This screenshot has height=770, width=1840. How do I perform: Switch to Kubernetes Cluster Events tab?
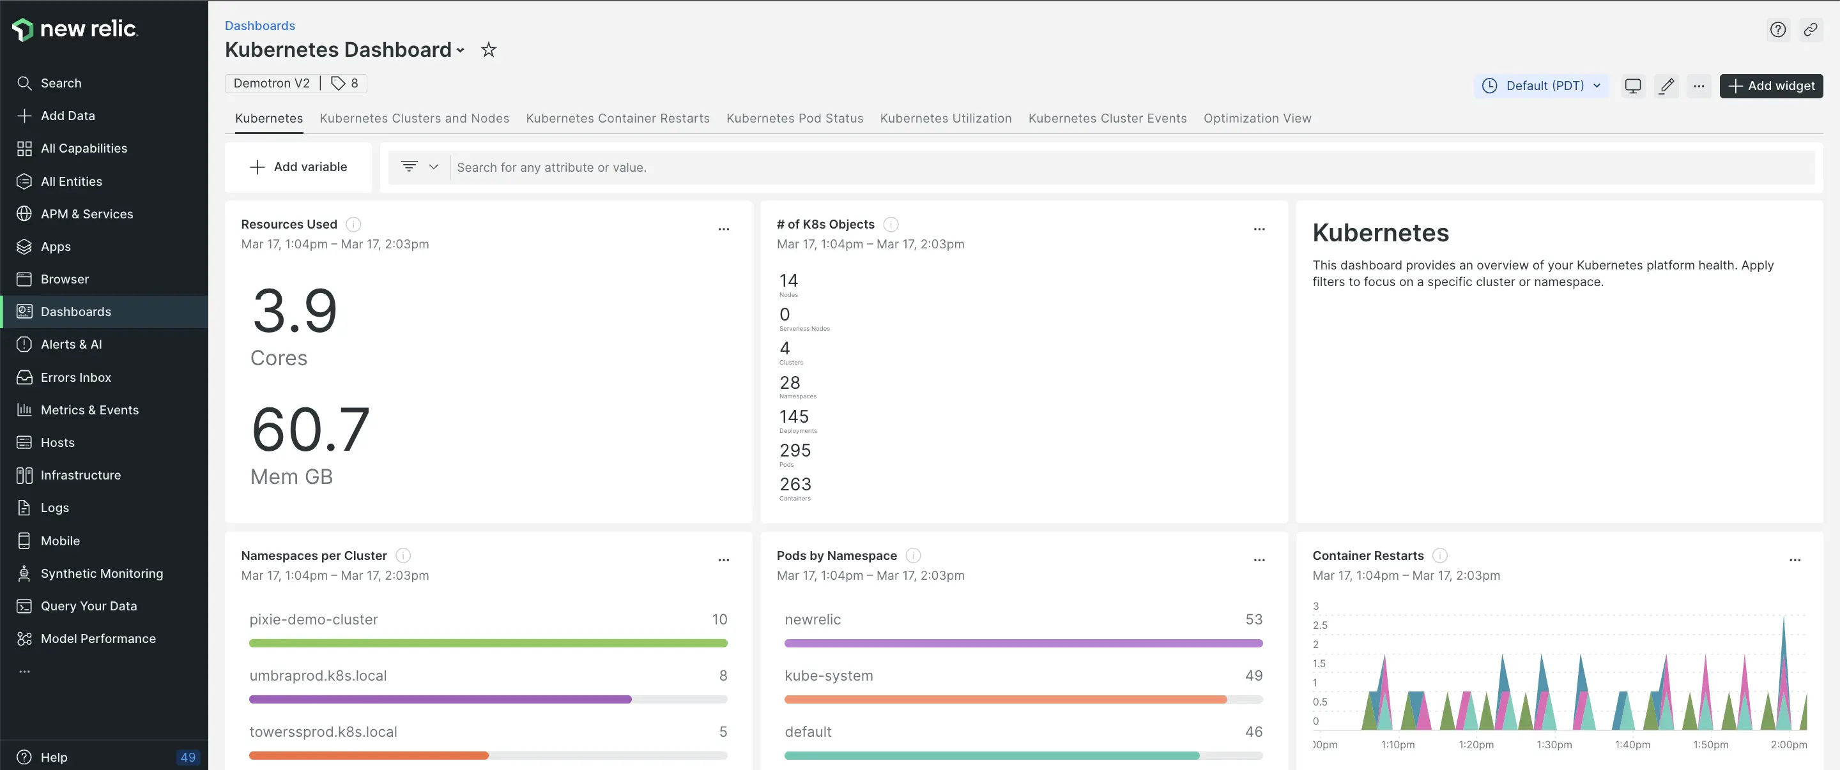click(1108, 119)
